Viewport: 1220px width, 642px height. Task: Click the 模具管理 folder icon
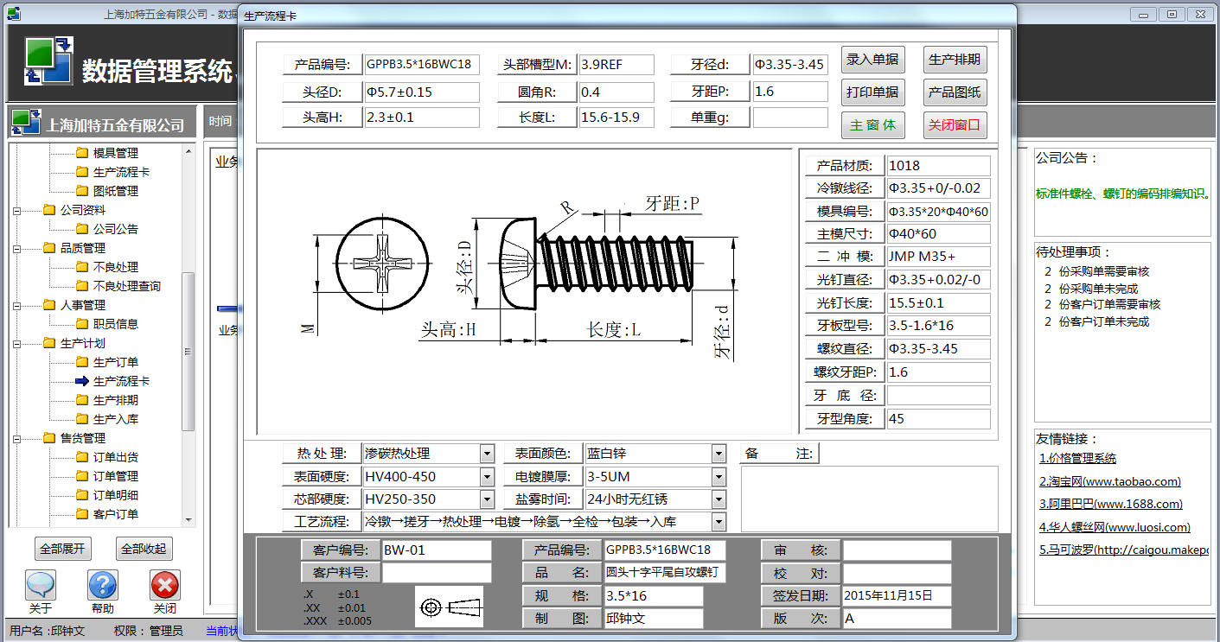pos(82,153)
